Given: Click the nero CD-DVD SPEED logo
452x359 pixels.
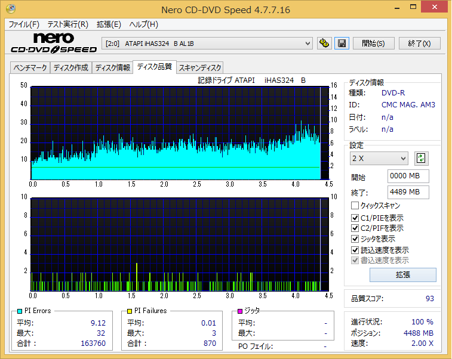Looking at the screenshot, I should click(54, 43).
